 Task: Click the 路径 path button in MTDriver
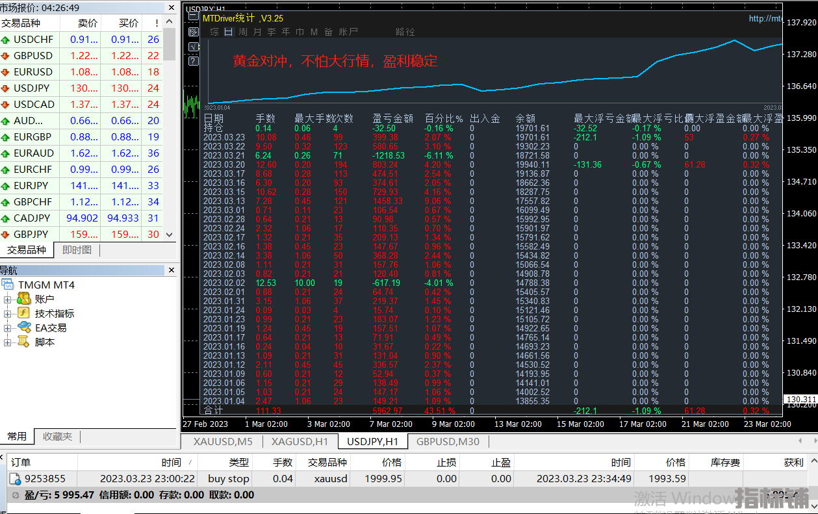(405, 32)
